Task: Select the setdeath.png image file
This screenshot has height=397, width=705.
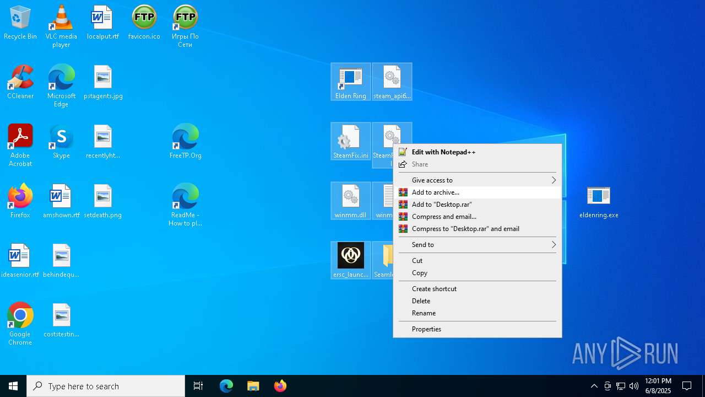Action: coord(103,202)
